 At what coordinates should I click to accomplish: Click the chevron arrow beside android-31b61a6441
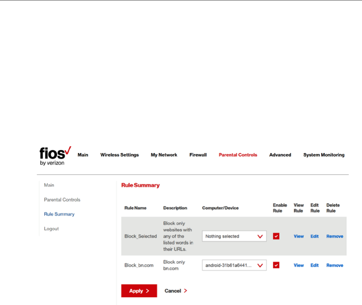(260, 266)
